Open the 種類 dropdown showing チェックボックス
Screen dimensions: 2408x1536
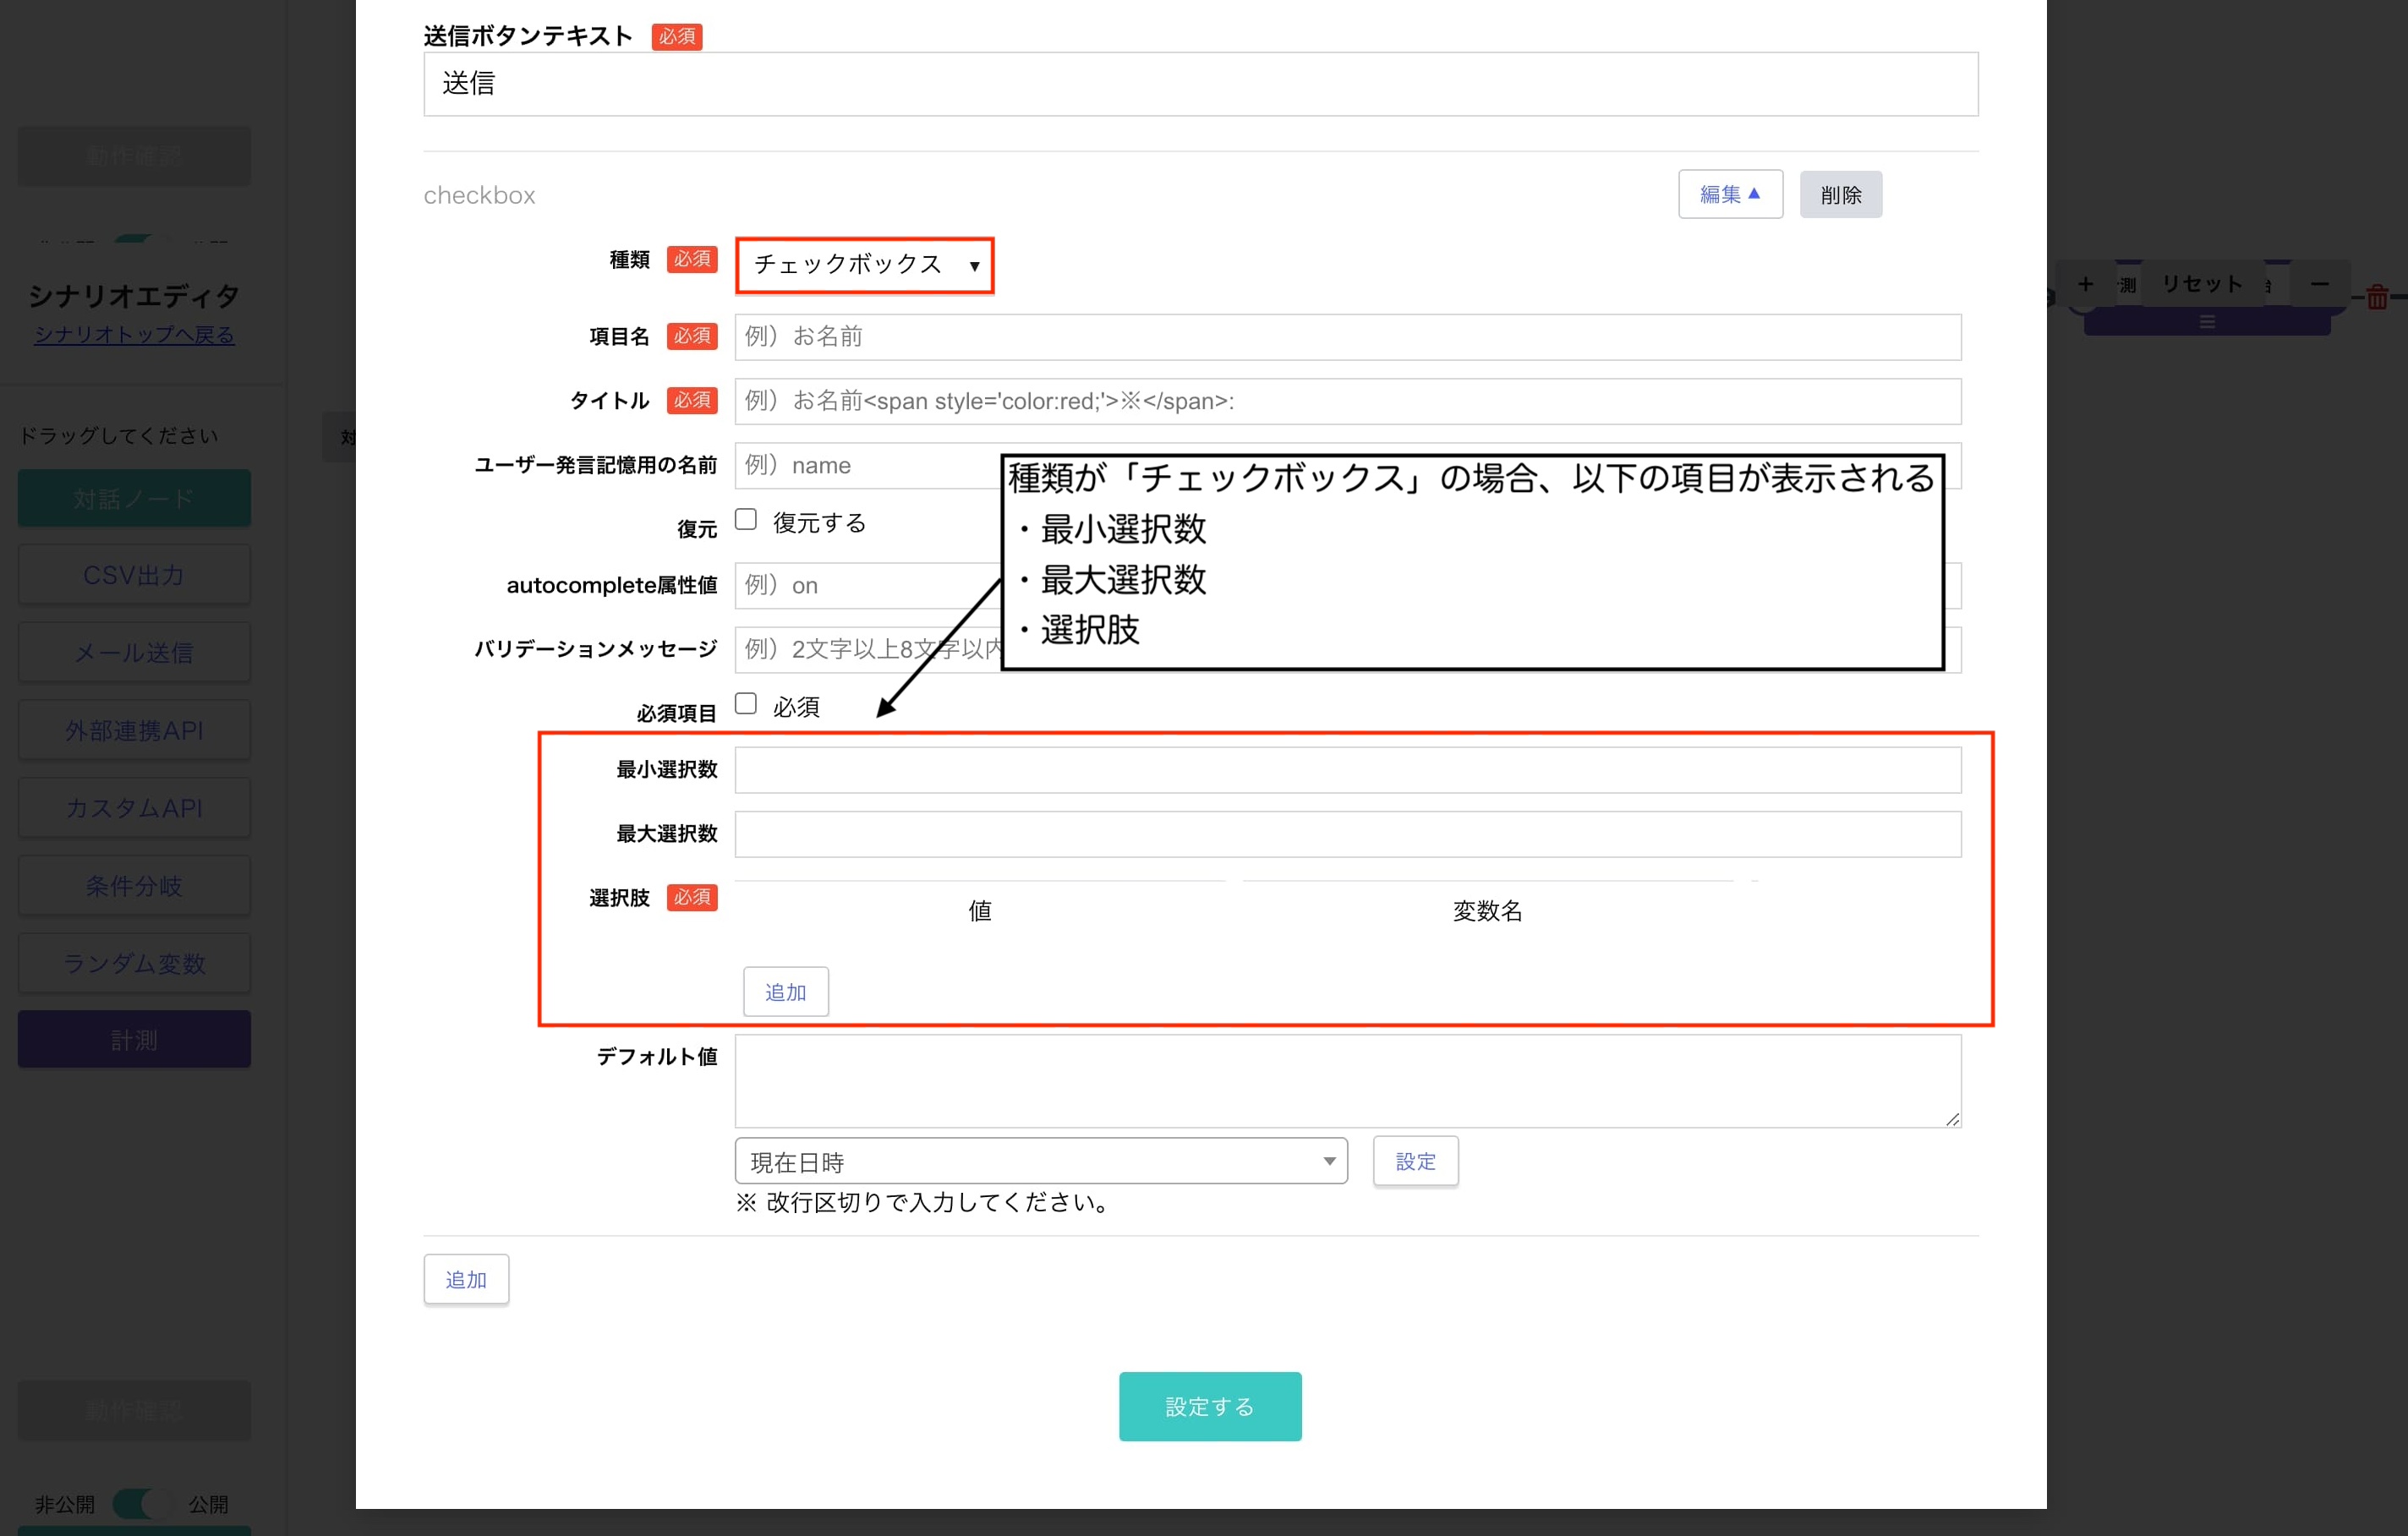(x=865, y=265)
